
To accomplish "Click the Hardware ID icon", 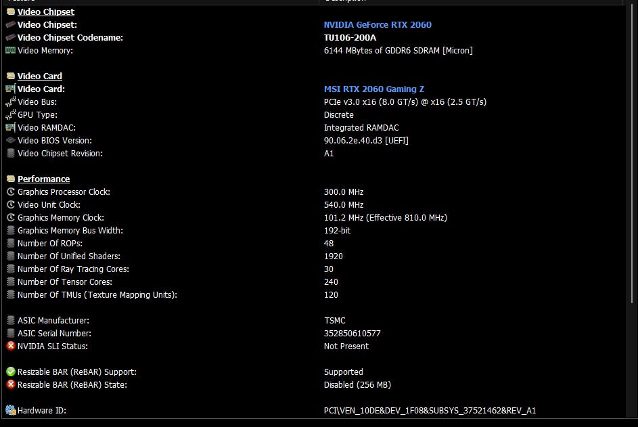I will click(x=11, y=411).
